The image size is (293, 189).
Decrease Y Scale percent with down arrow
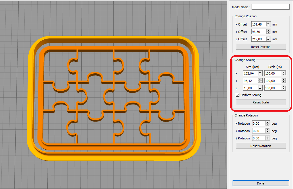coord(284,82)
